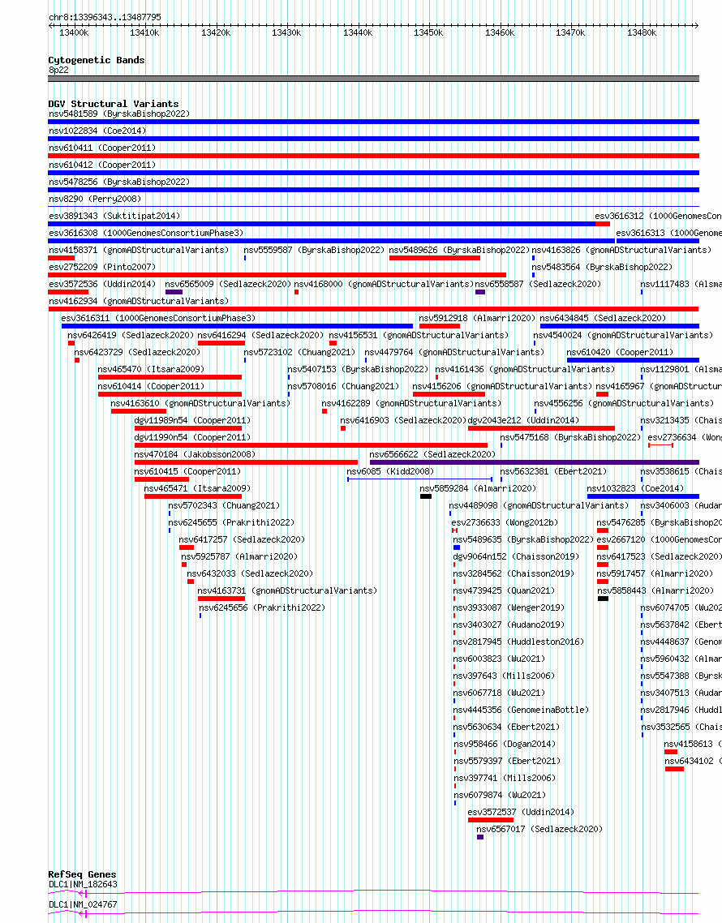Click nsv6426419 (Sedlazeck2020) label
The height and width of the screenshot is (923, 722).
point(130,336)
